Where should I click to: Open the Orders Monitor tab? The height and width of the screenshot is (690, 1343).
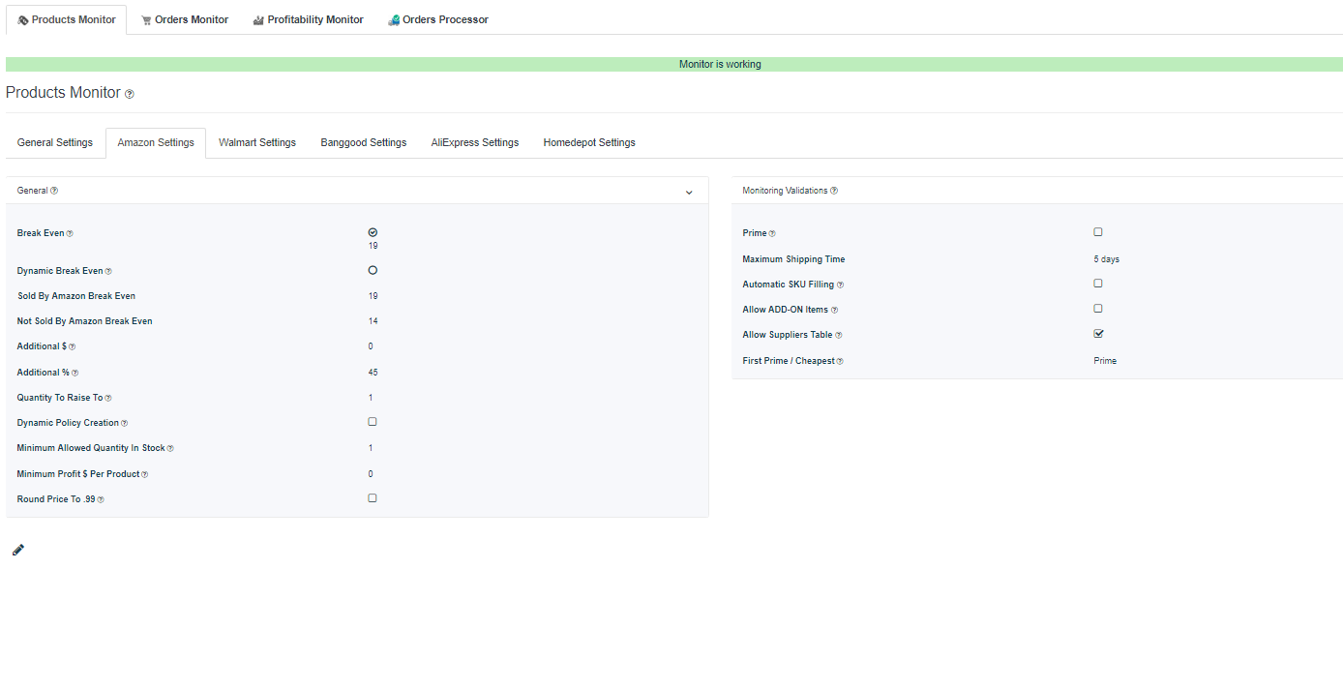pyautogui.click(x=185, y=19)
